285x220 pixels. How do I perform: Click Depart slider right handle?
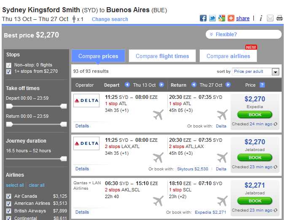tap(63, 106)
